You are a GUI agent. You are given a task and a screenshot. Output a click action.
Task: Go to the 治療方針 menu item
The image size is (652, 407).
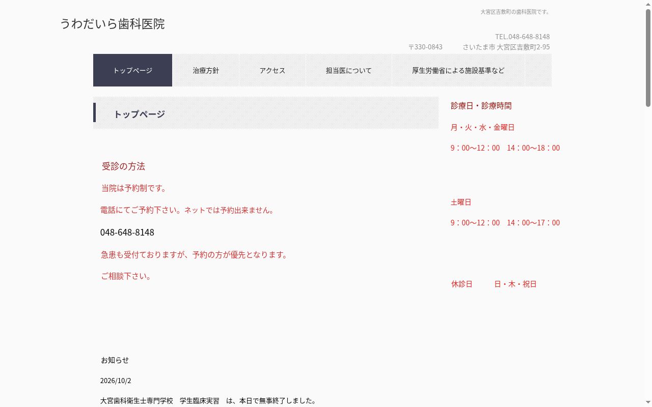click(x=206, y=70)
